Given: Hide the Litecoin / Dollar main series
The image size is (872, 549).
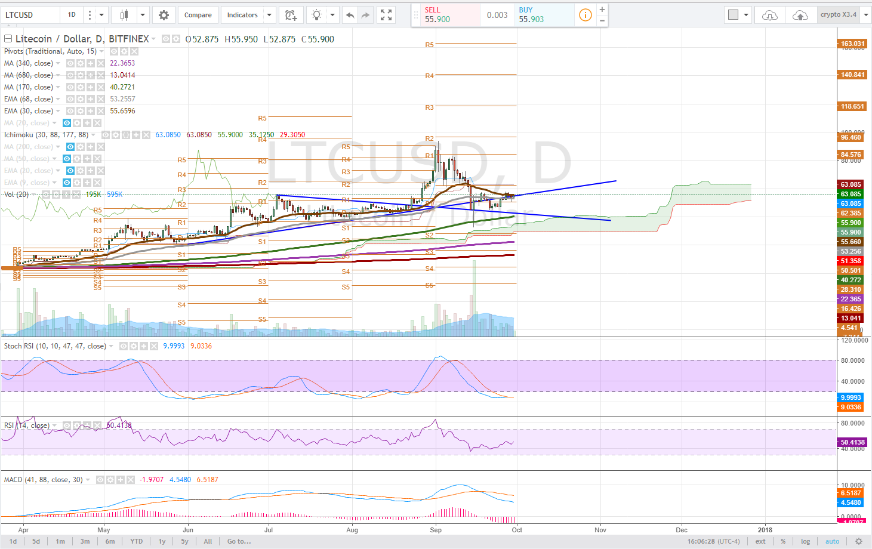Looking at the screenshot, I should click(x=165, y=39).
